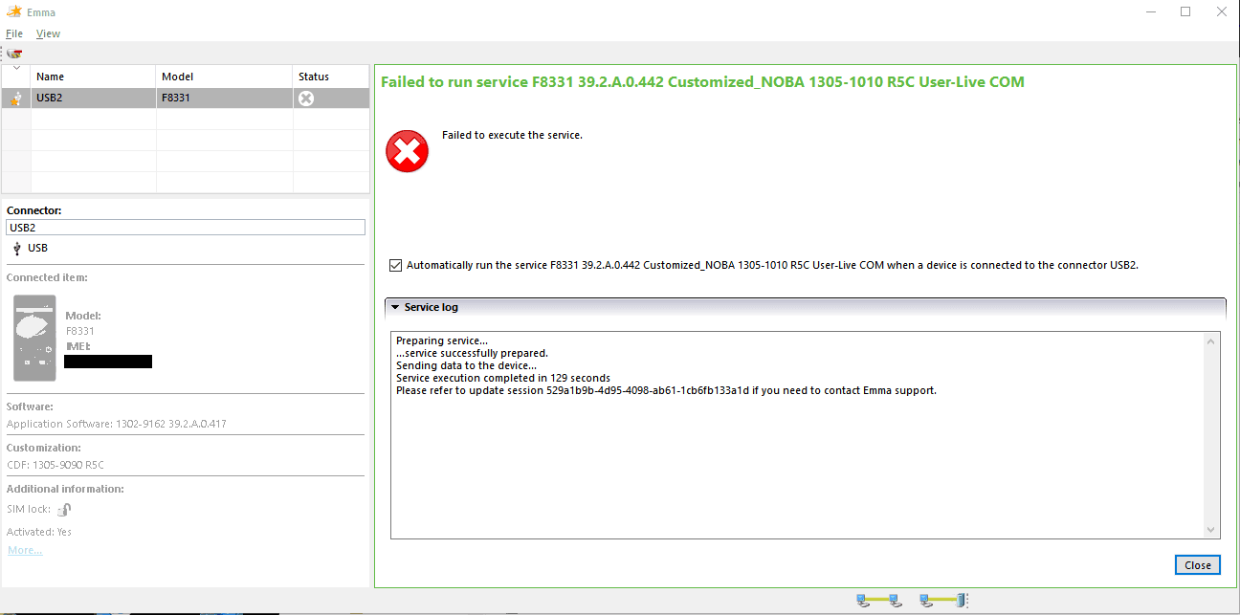The width and height of the screenshot is (1240, 615).
Task: Click the 'Service execution completed in 129 seconds' line
Action: (503, 378)
